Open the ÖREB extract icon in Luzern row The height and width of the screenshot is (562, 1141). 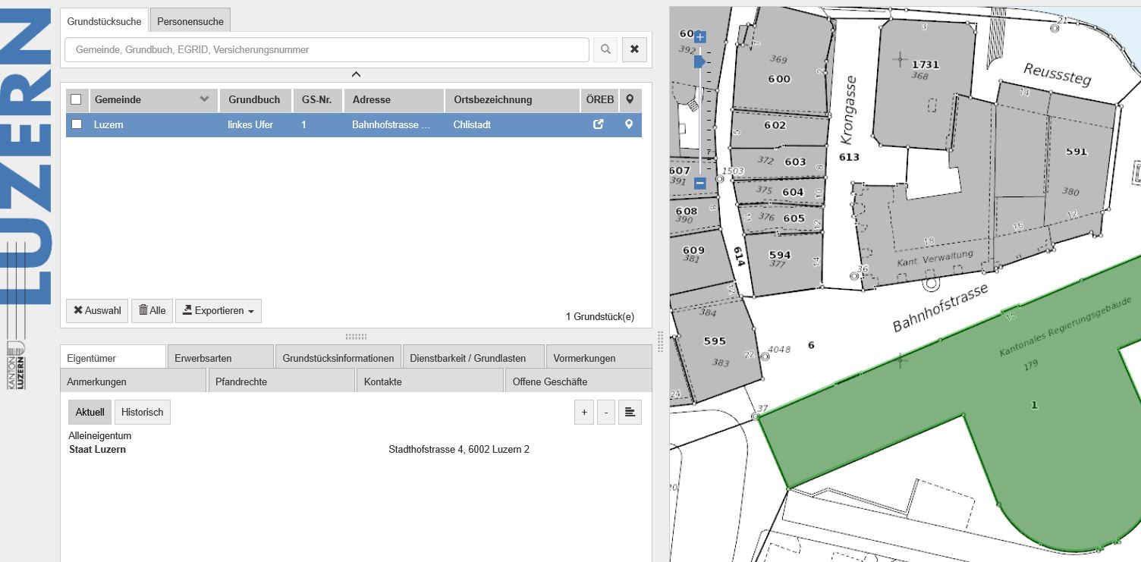599,124
